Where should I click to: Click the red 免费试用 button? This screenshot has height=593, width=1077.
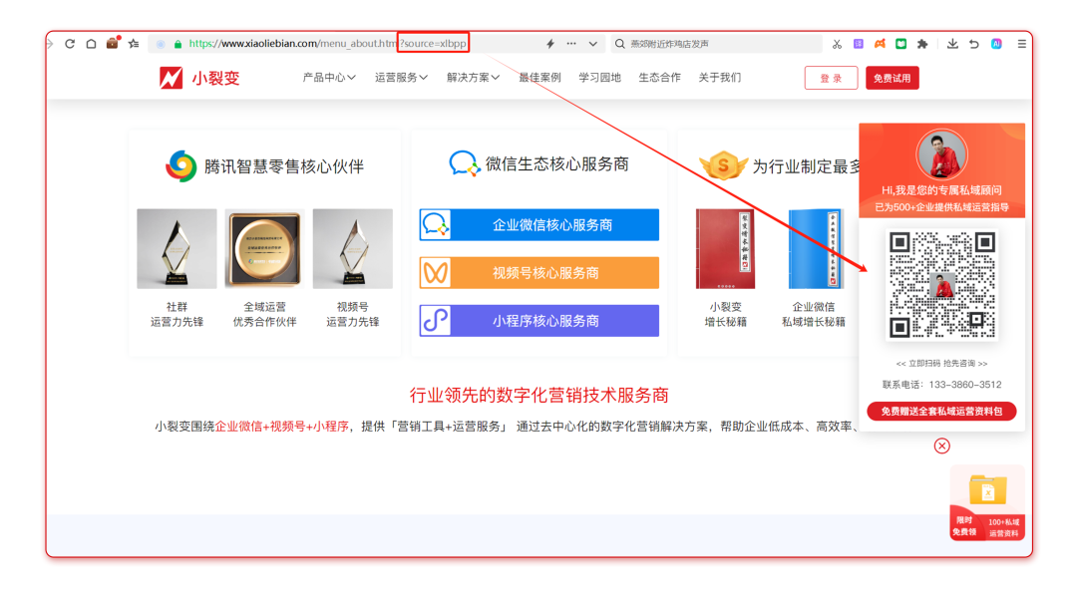(x=892, y=79)
